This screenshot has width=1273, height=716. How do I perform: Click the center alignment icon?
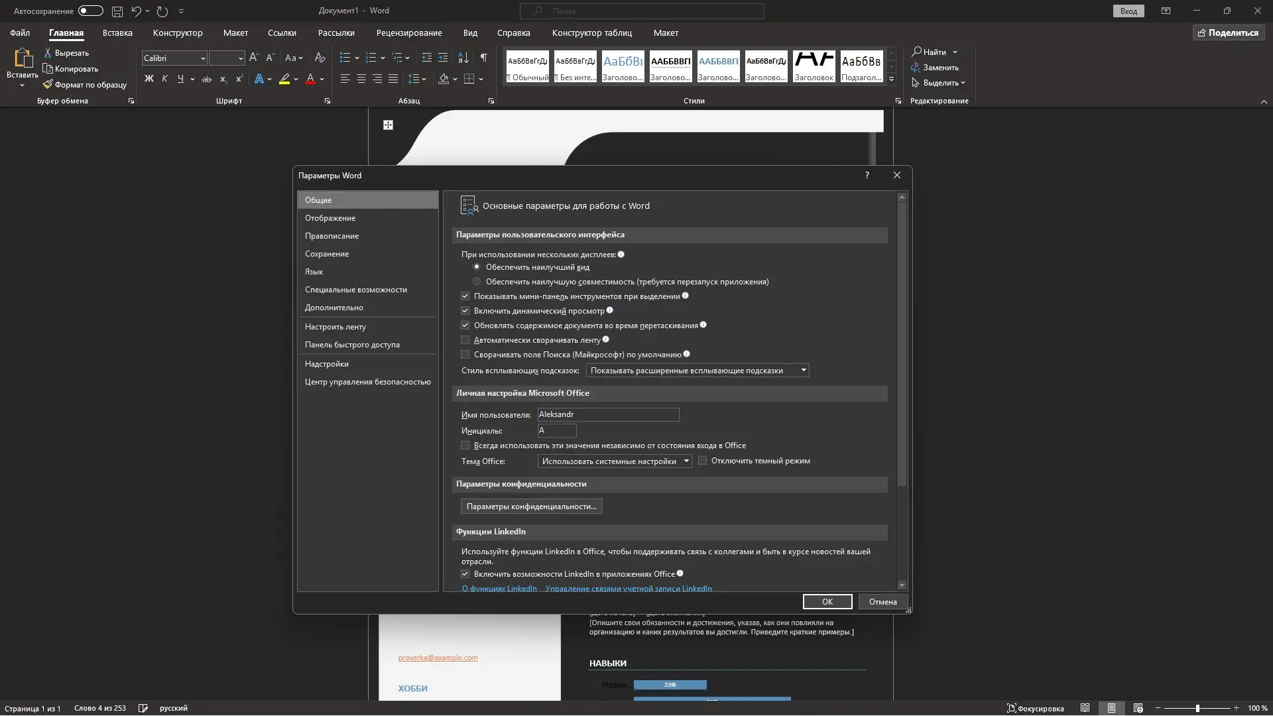pyautogui.click(x=361, y=79)
